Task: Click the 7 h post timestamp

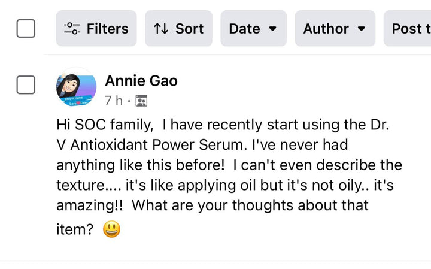Action: tap(114, 101)
